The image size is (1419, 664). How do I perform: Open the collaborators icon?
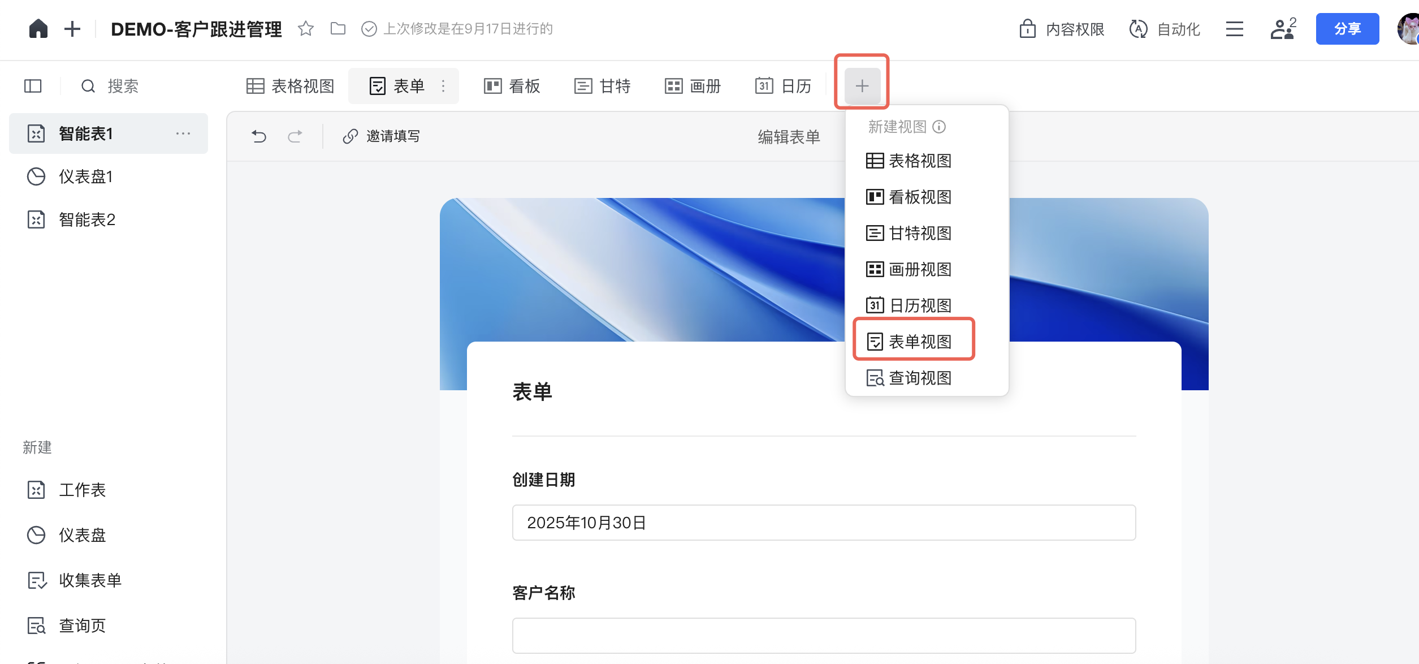pyautogui.click(x=1283, y=29)
